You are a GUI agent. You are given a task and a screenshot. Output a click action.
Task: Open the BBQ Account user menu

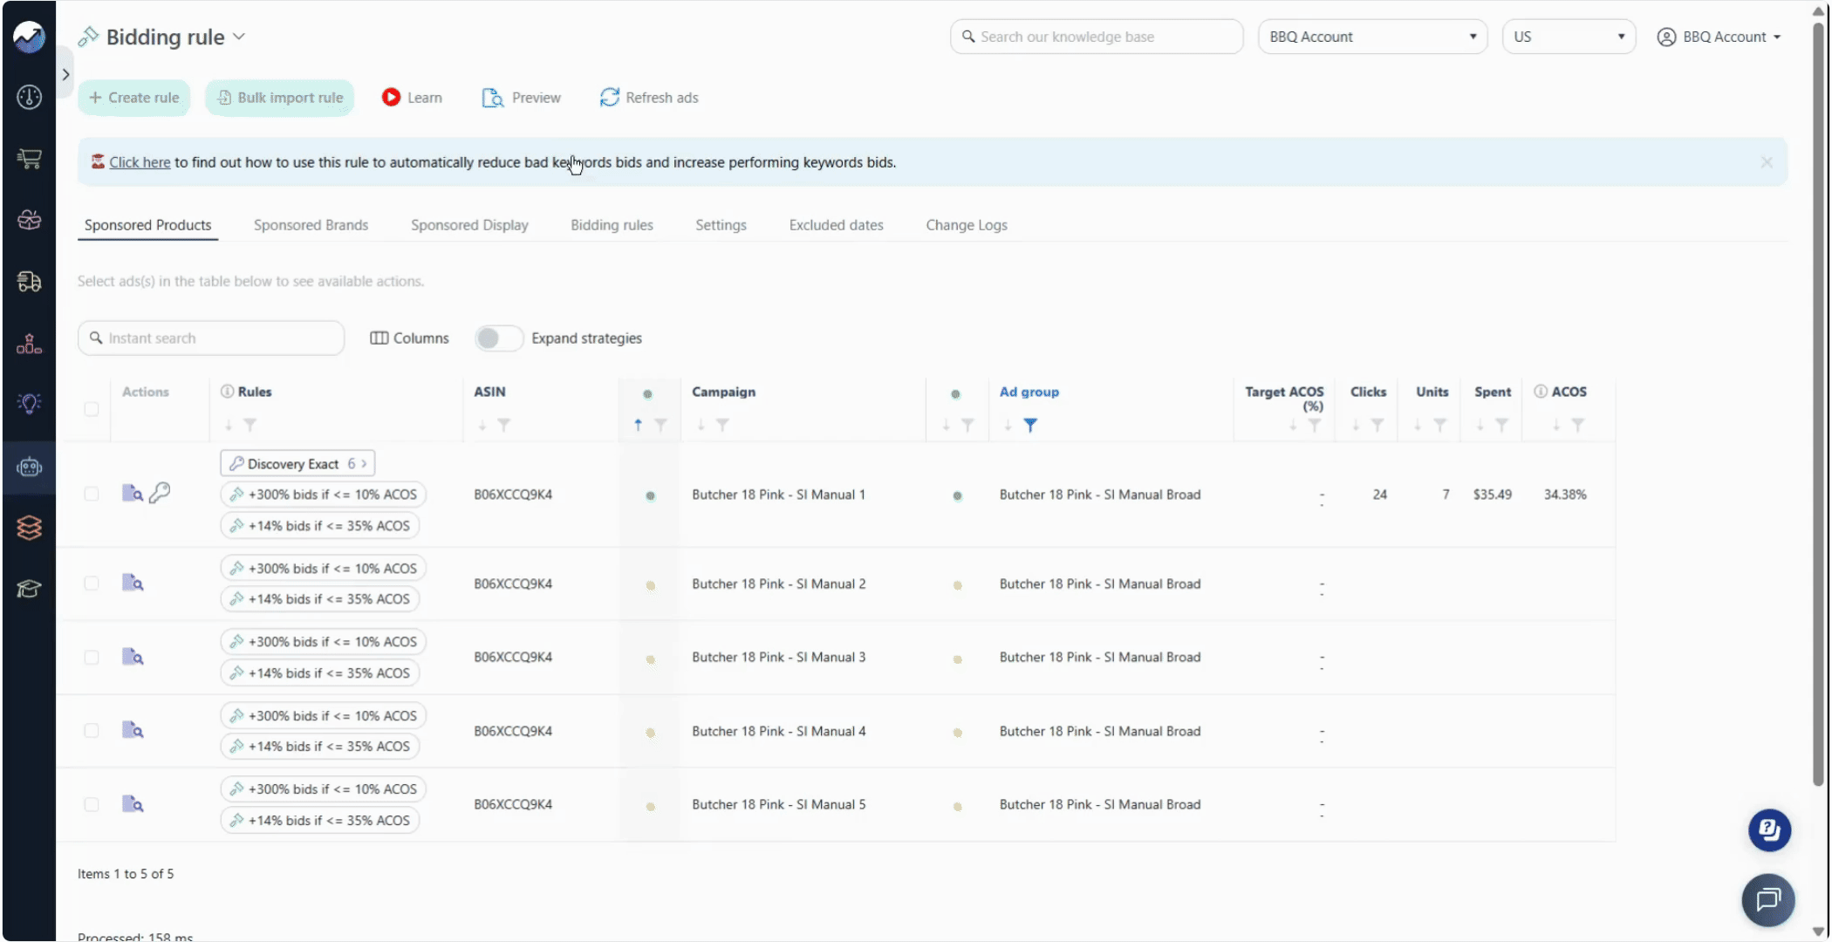(x=1719, y=37)
